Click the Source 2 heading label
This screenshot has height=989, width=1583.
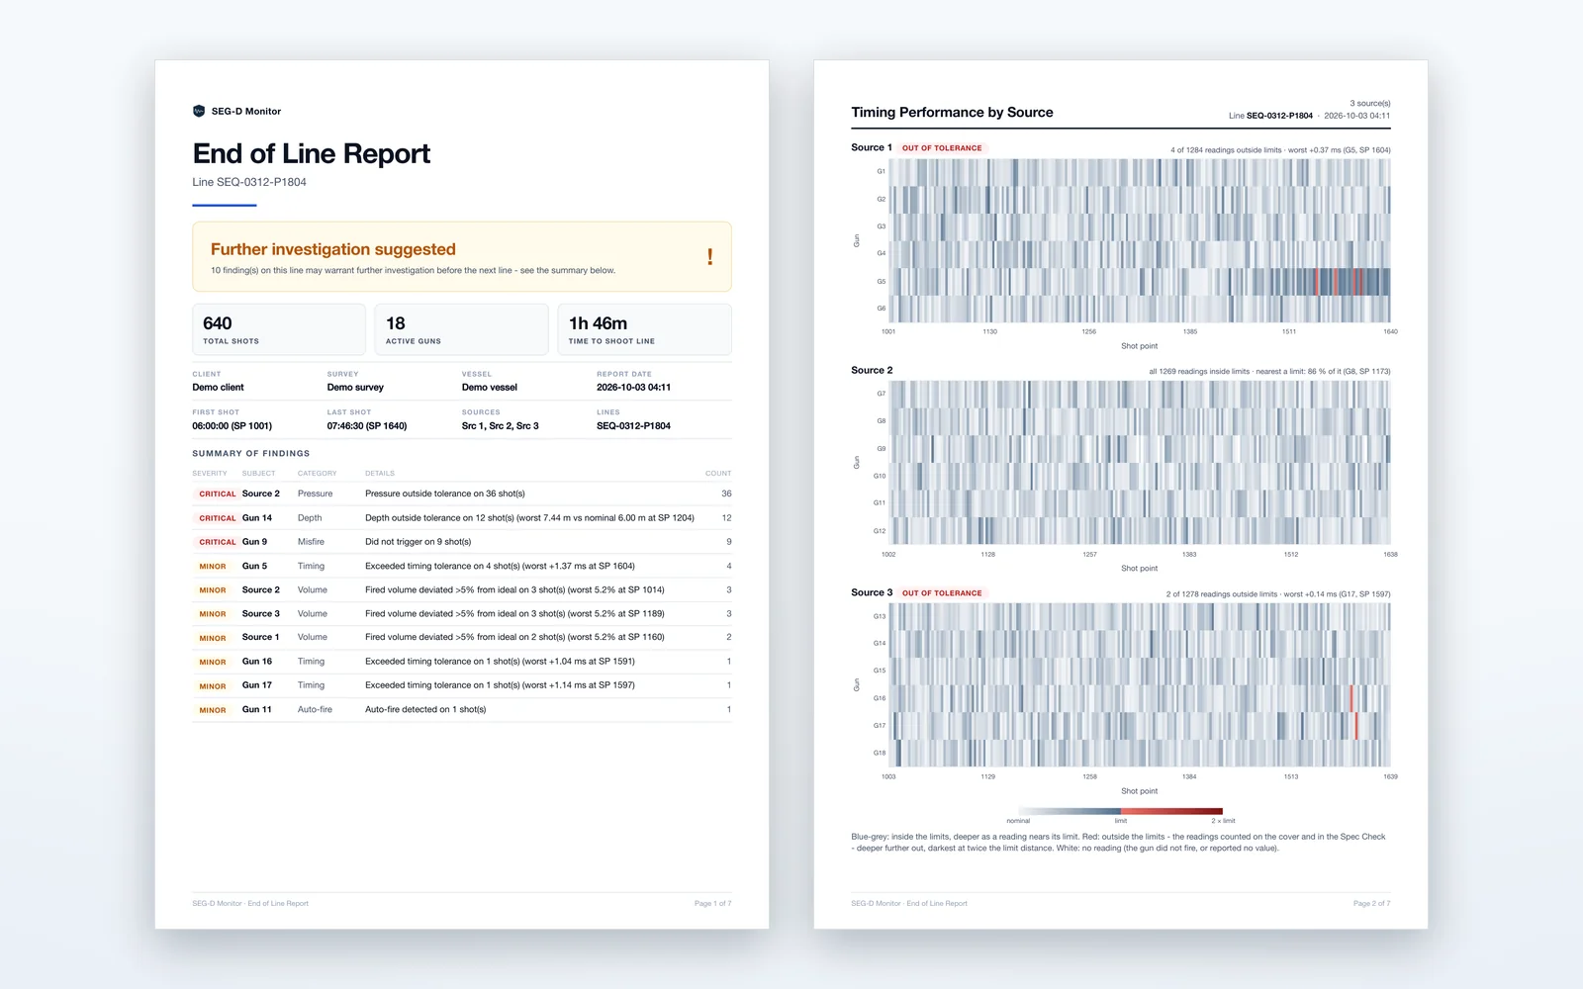(x=872, y=371)
